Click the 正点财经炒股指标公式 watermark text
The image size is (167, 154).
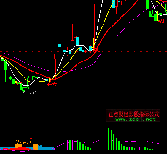point(134,114)
